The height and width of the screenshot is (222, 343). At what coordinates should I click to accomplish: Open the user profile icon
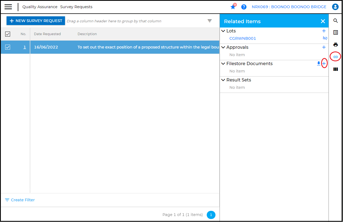point(335,7)
